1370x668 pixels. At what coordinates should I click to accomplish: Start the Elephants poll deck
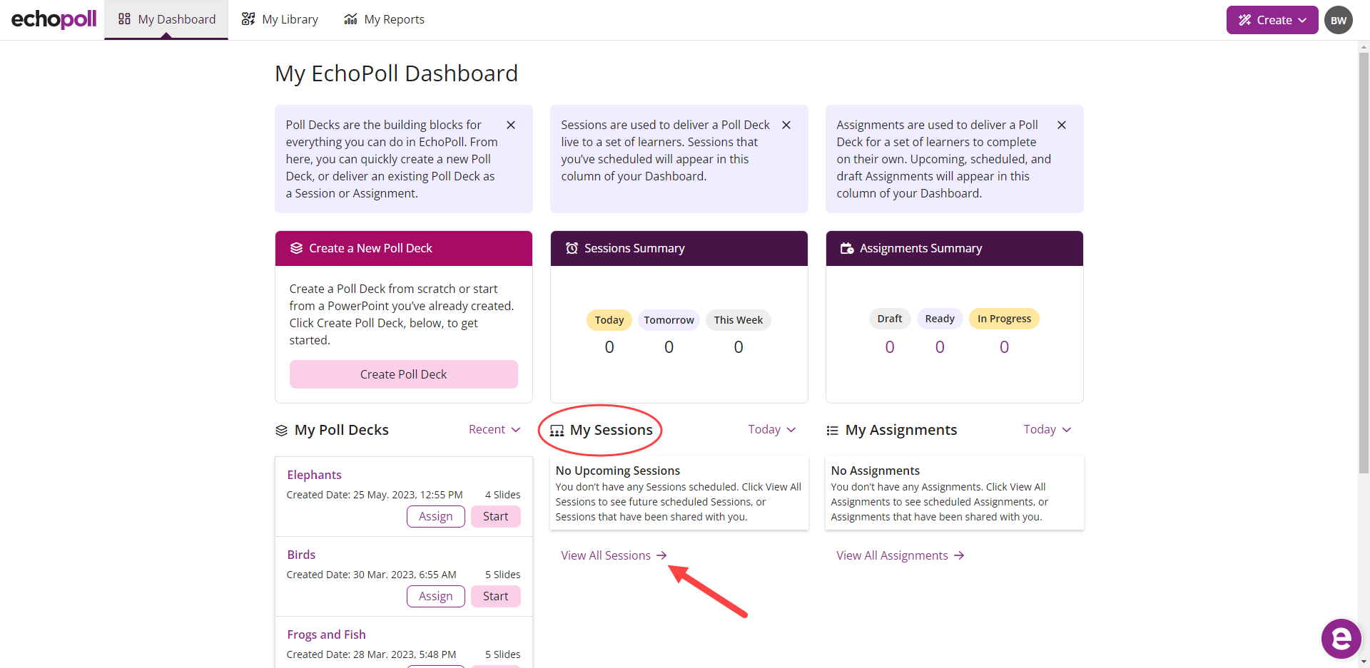tap(496, 516)
